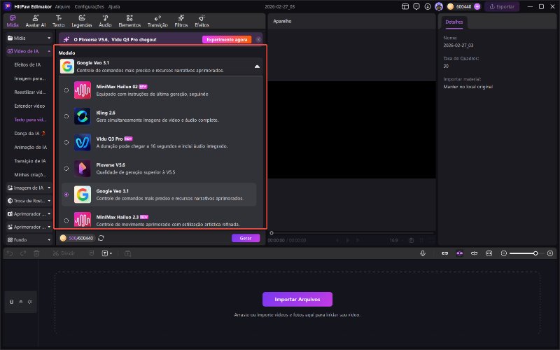Click the Dividir scissors tool
The width and height of the screenshot is (560, 350).
tap(64, 253)
